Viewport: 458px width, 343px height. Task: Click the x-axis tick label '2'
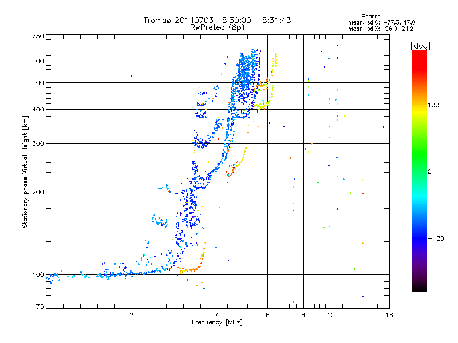tap(132, 315)
